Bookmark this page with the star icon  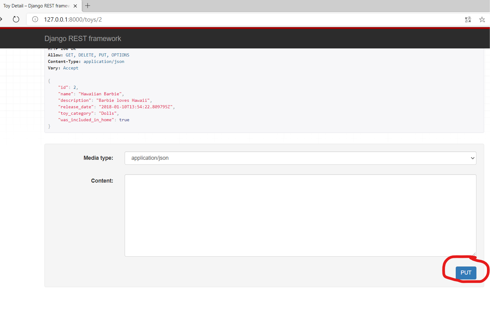[482, 19]
